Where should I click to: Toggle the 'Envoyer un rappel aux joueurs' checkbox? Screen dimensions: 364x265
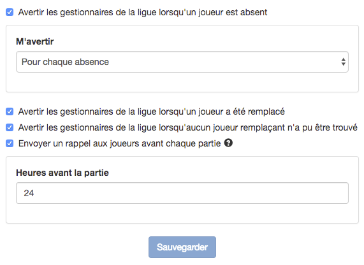[x=10, y=143]
